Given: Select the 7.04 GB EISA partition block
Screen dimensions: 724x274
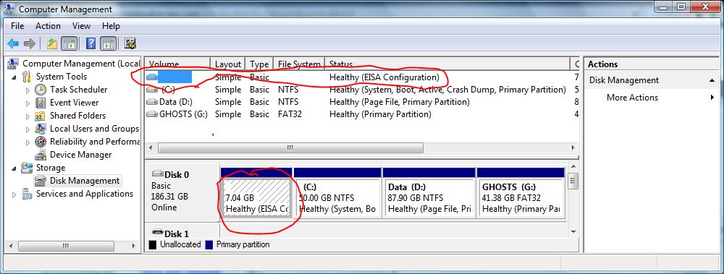Looking at the screenshot, I should 256,198.
